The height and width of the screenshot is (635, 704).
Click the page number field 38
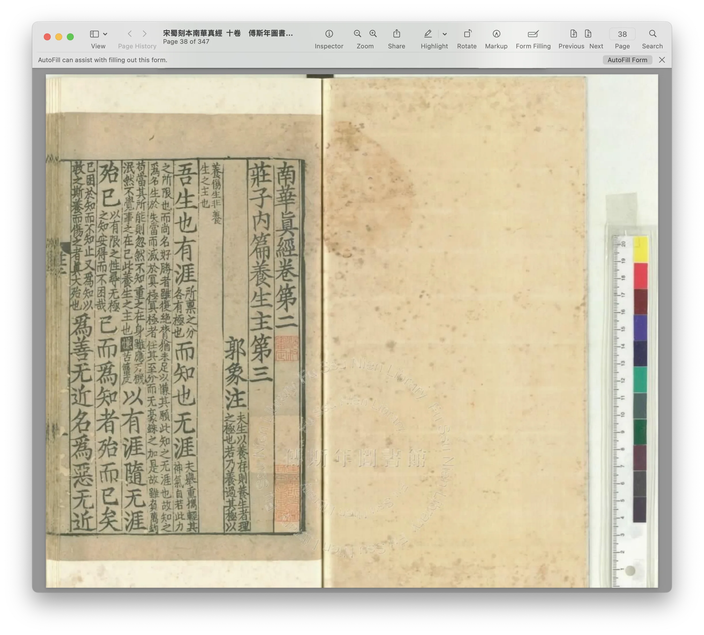[622, 34]
